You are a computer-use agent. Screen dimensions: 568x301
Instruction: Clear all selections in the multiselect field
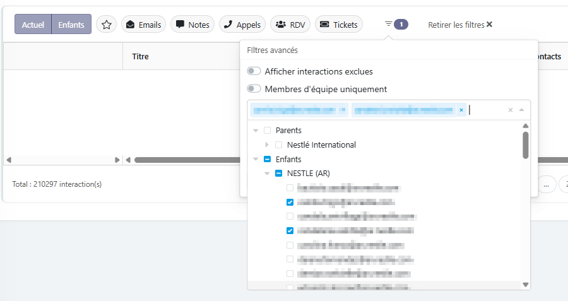[x=511, y=110]
